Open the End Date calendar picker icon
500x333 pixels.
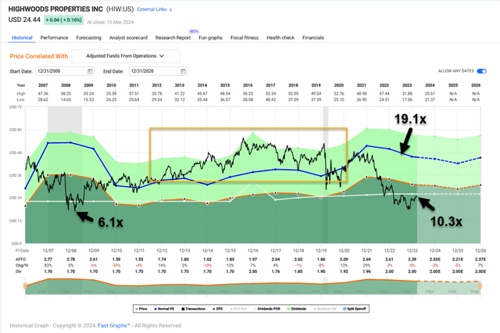coord(183,71)
